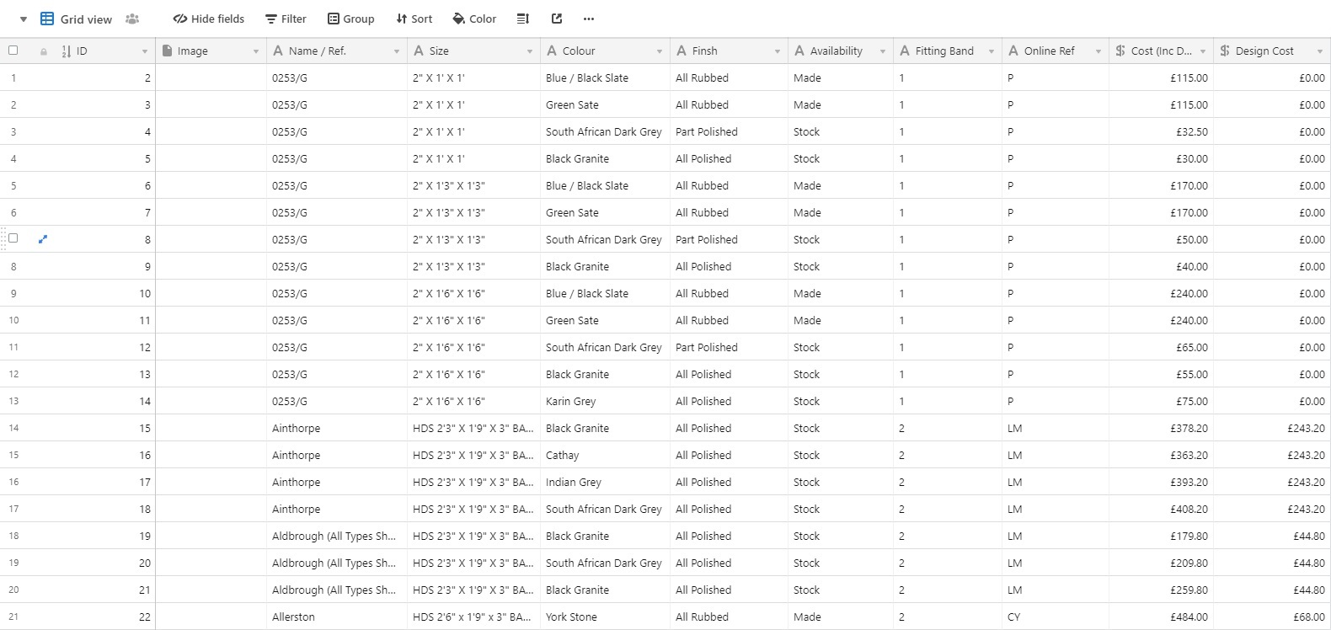
Task: Open the Finsh column dropdown
Action: 778,51
